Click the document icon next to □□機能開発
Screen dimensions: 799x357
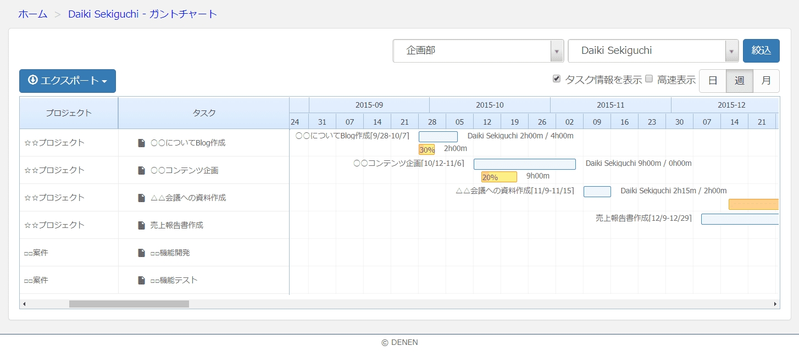click(x=141, y=253)
